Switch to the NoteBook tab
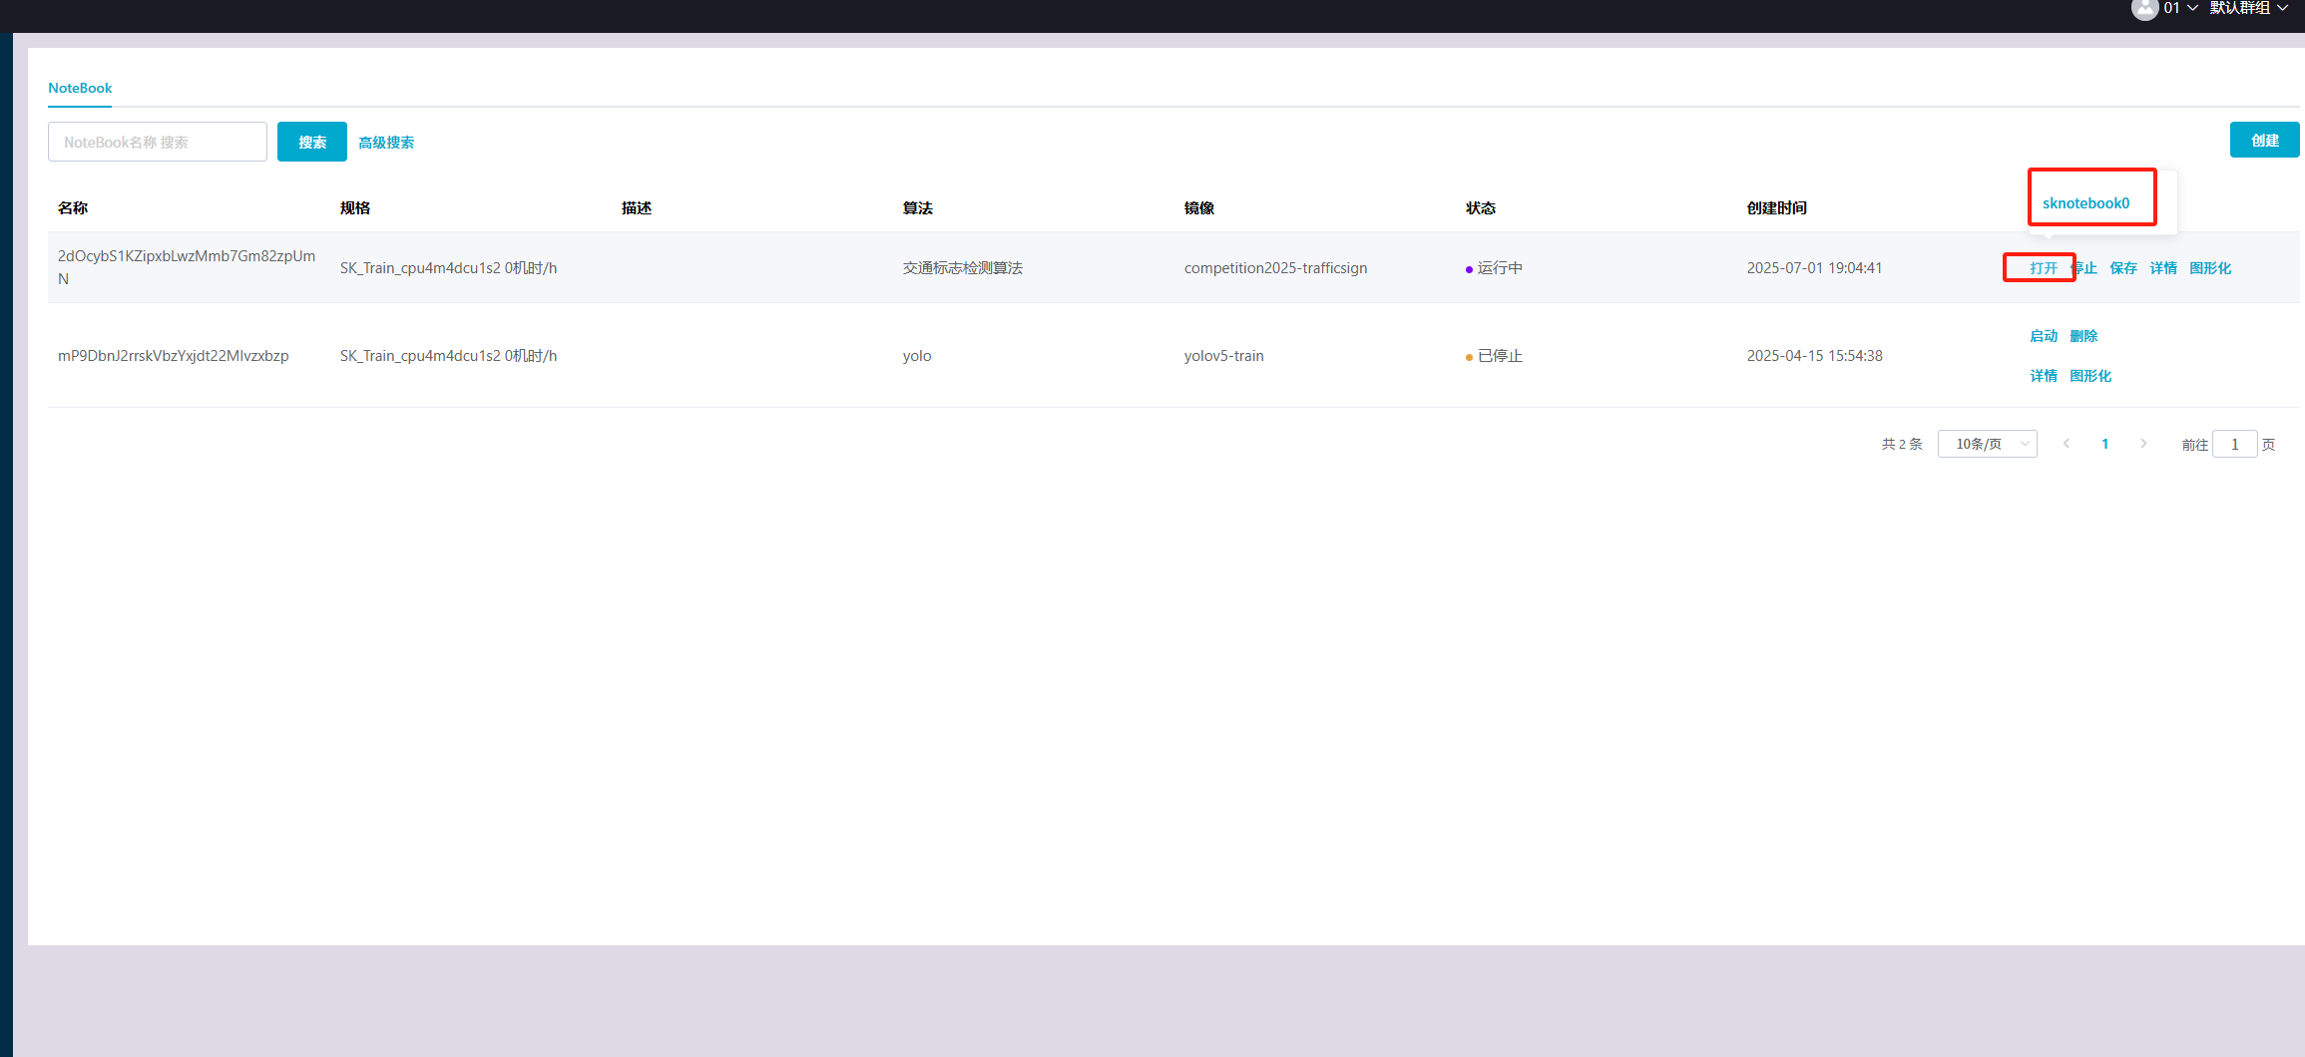The image size is (2305, 1057). (x=80, y=88)
